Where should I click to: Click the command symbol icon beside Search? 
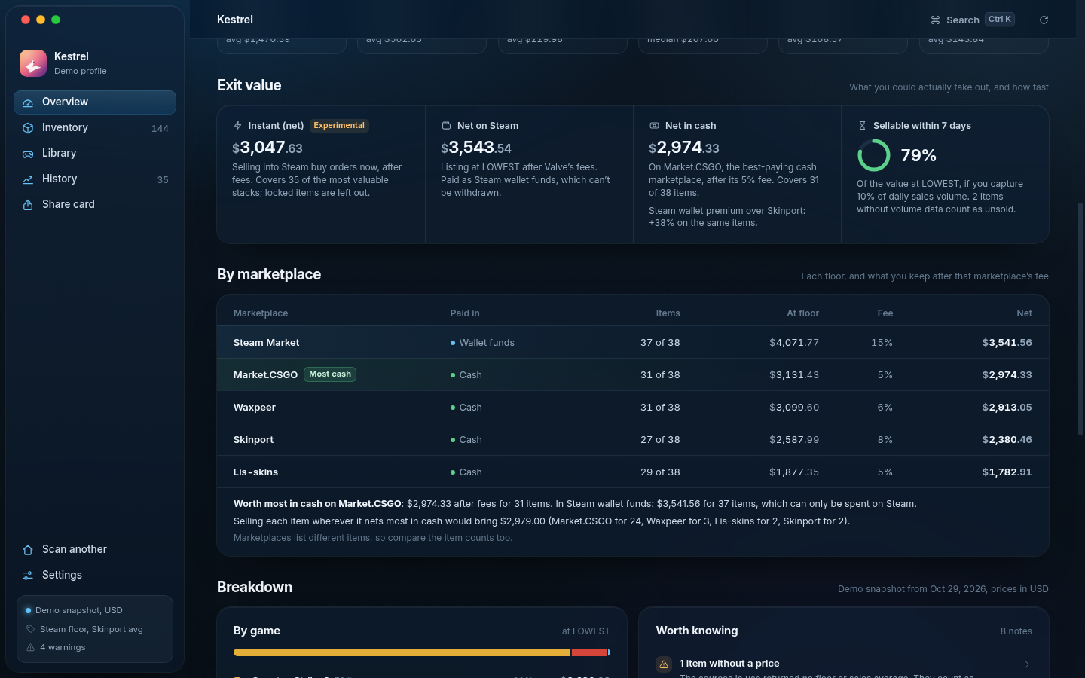point(935,20)
